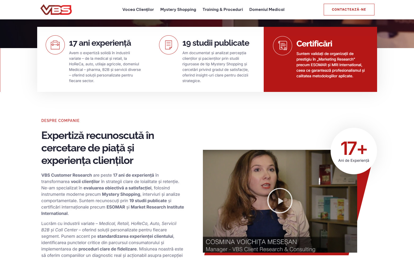Click the briefcase icon beside 17 ani experiență
This screenshot has height=259, width=414.
(55, 45)
